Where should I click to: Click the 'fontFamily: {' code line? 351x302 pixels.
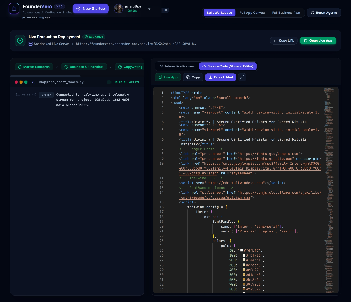coord(226,222)
